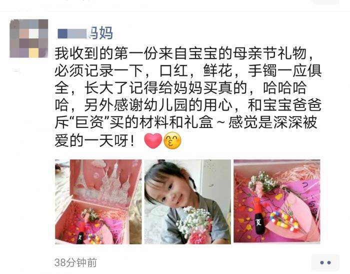Click the castle lid in left photo
This screenshot has height=274, width=350.
106,182
